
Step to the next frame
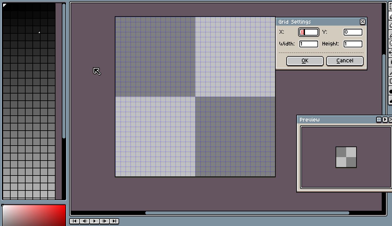104,221
